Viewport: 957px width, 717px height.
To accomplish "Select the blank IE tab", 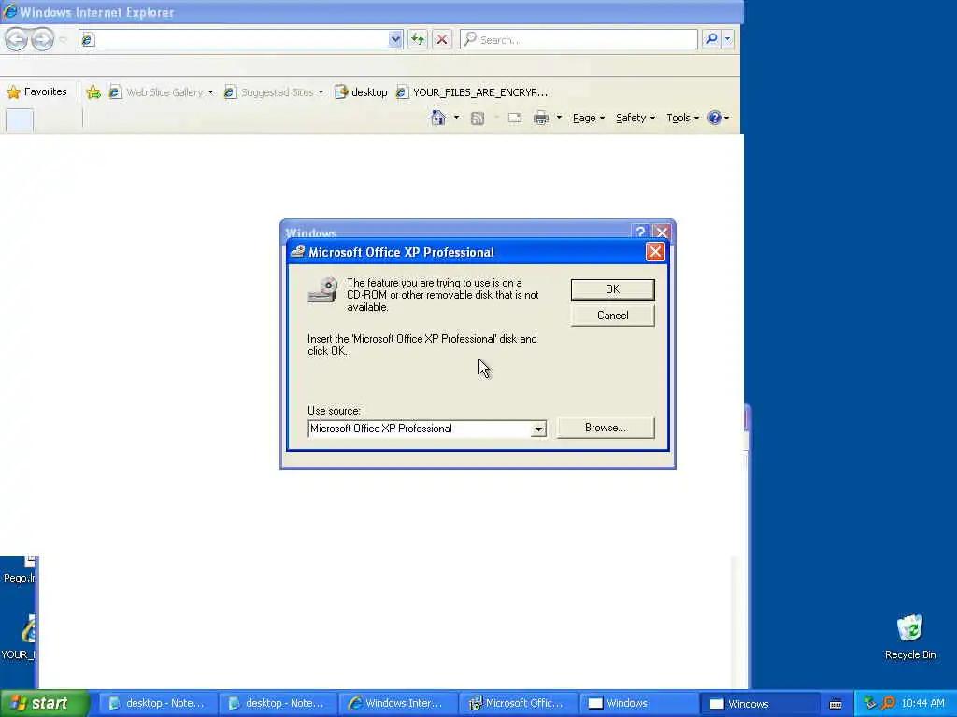I will (20, 120).
